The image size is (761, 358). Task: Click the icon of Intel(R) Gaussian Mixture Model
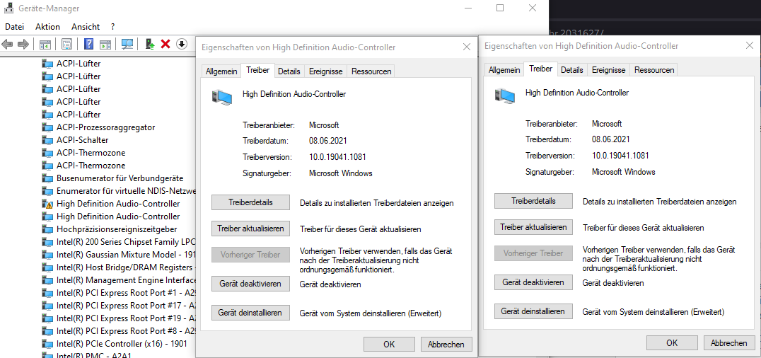pyautogui.click(x=47, y=255)
